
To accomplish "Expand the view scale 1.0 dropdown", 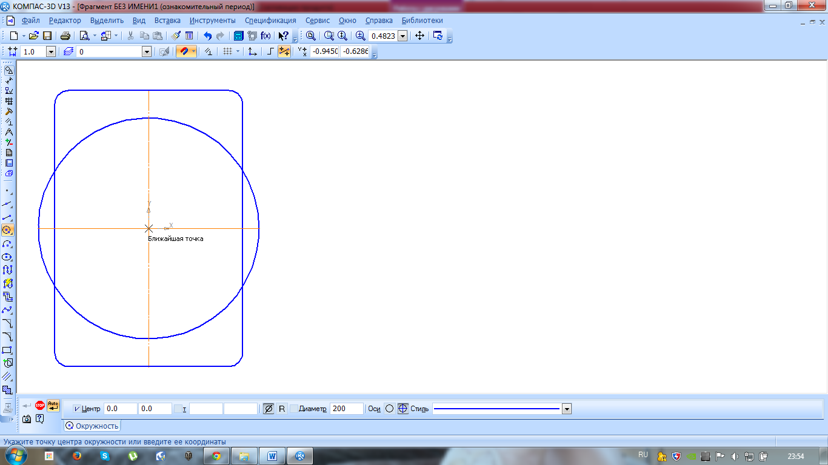I will [x=51, y=52].
